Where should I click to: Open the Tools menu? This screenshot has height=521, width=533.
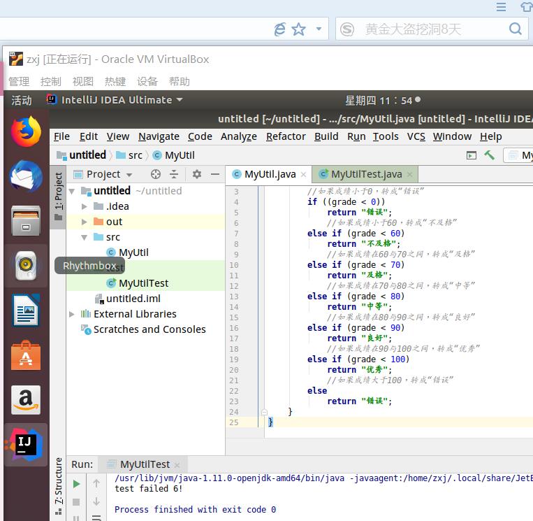[x=386, y=136]
